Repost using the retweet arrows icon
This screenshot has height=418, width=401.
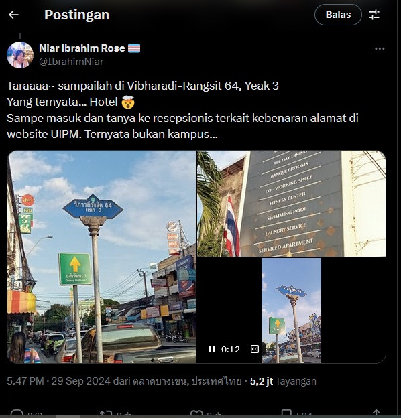point(106,414)
